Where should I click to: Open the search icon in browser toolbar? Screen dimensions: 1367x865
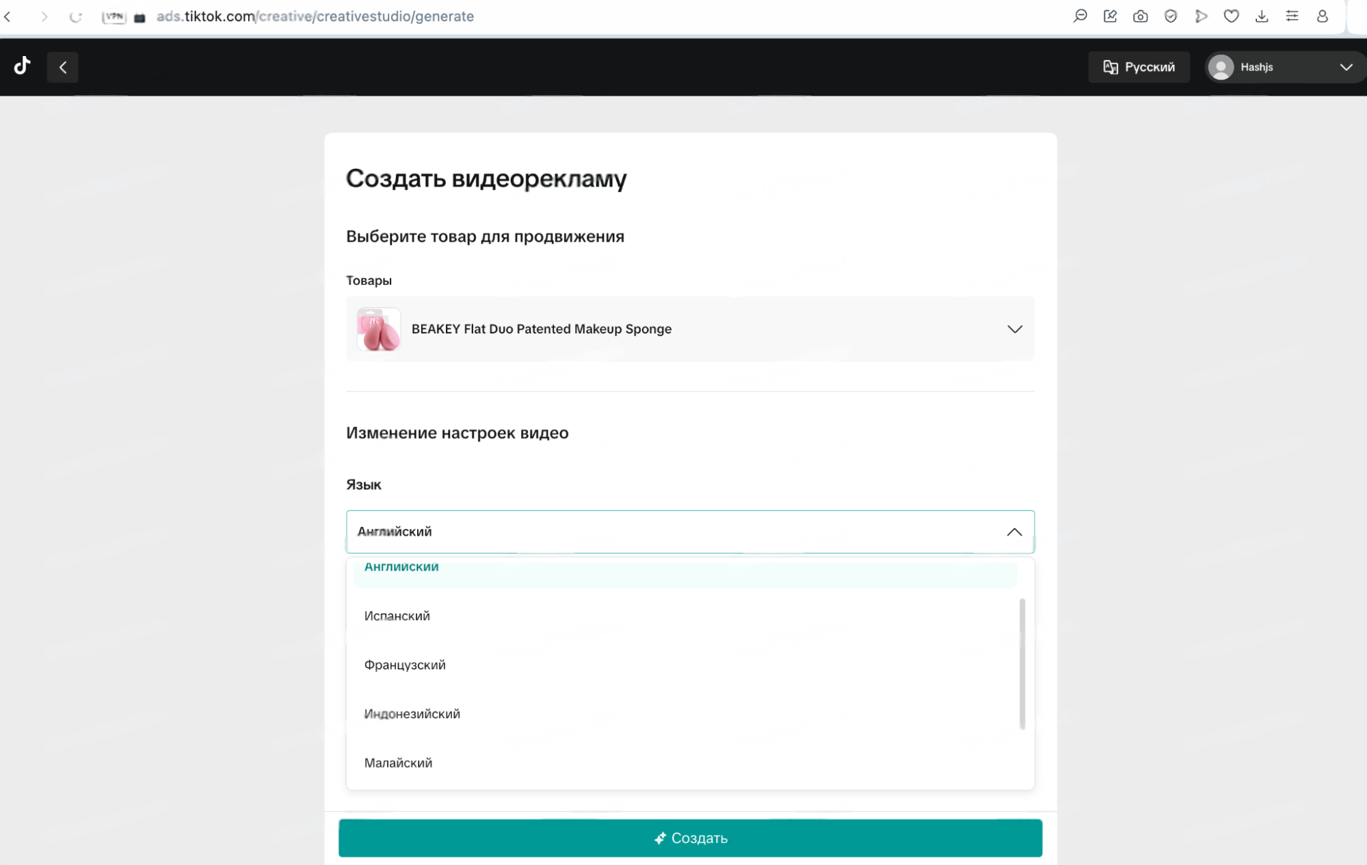click(x=1080, y=16)
